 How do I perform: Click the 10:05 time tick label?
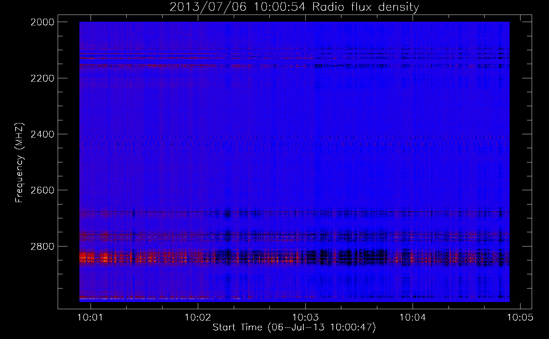(520, 317)
